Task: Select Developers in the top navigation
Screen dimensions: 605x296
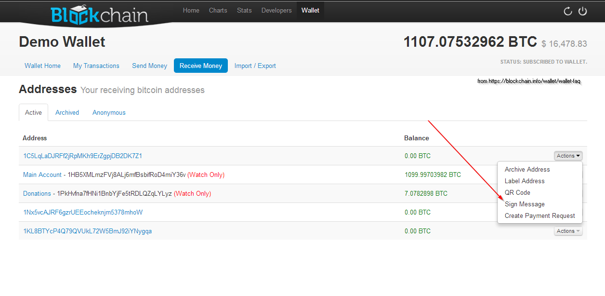Action: [276, 10]
